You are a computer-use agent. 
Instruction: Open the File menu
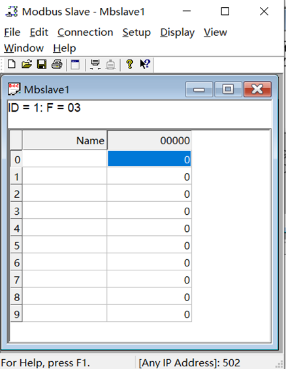12,32
